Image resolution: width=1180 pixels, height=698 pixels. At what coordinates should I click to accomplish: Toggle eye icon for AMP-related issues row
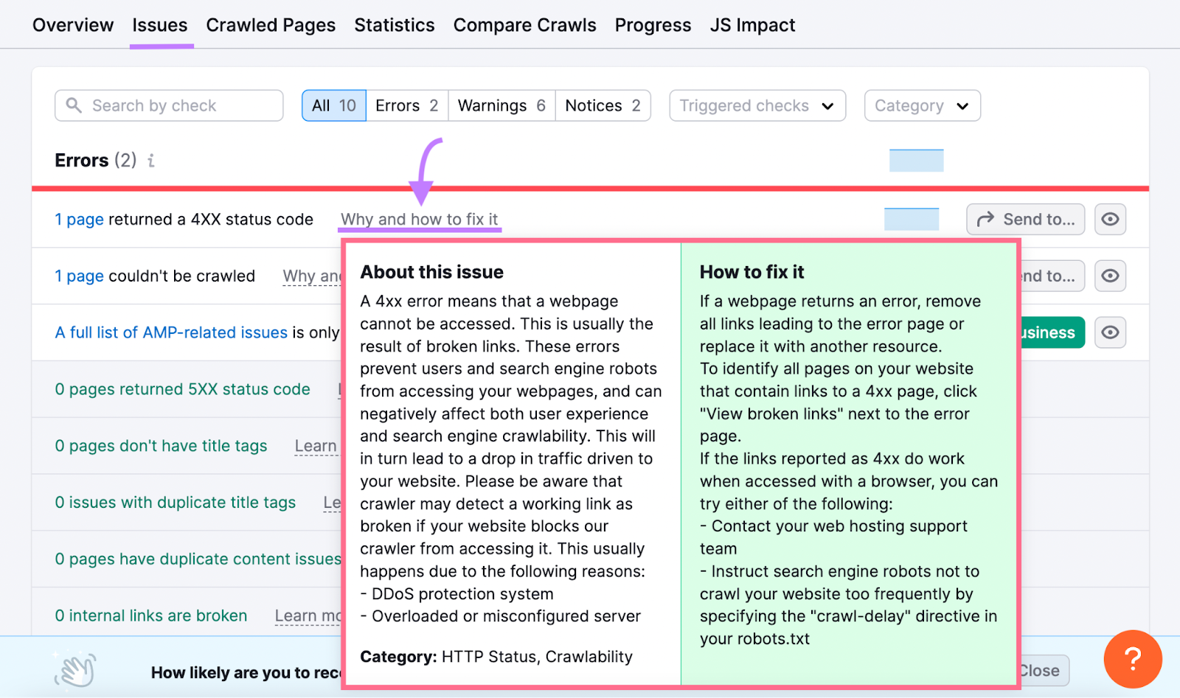tap(1110, 332)
